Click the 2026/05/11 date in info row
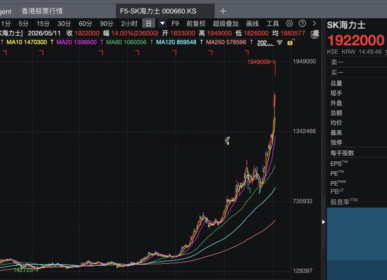Image resolution: width=387 pixels, height=280 pixels. (x=44, y=33)
